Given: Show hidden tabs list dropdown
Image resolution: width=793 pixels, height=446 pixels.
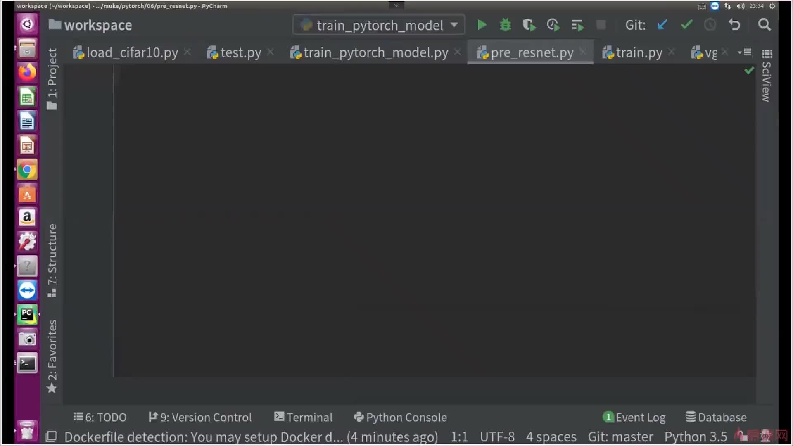Looking at the screenshot, I should tap(745, 52).
